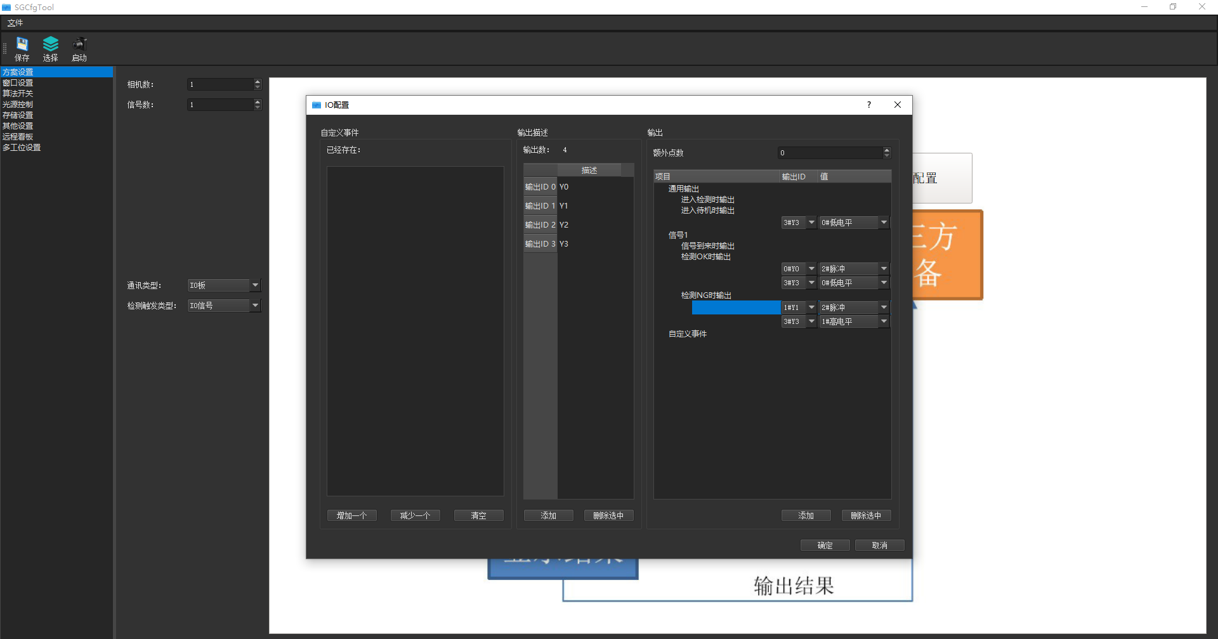The width and height of the screenshot is (1218, 639).
Task: Cancel the dialog with 取消
Action: click(x=879, y=545)
